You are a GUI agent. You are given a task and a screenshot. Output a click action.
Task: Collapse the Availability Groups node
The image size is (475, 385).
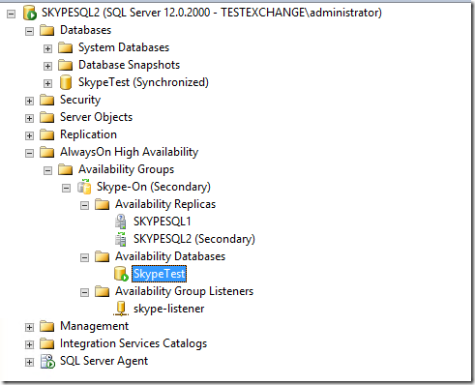click(x=47, y=170)
